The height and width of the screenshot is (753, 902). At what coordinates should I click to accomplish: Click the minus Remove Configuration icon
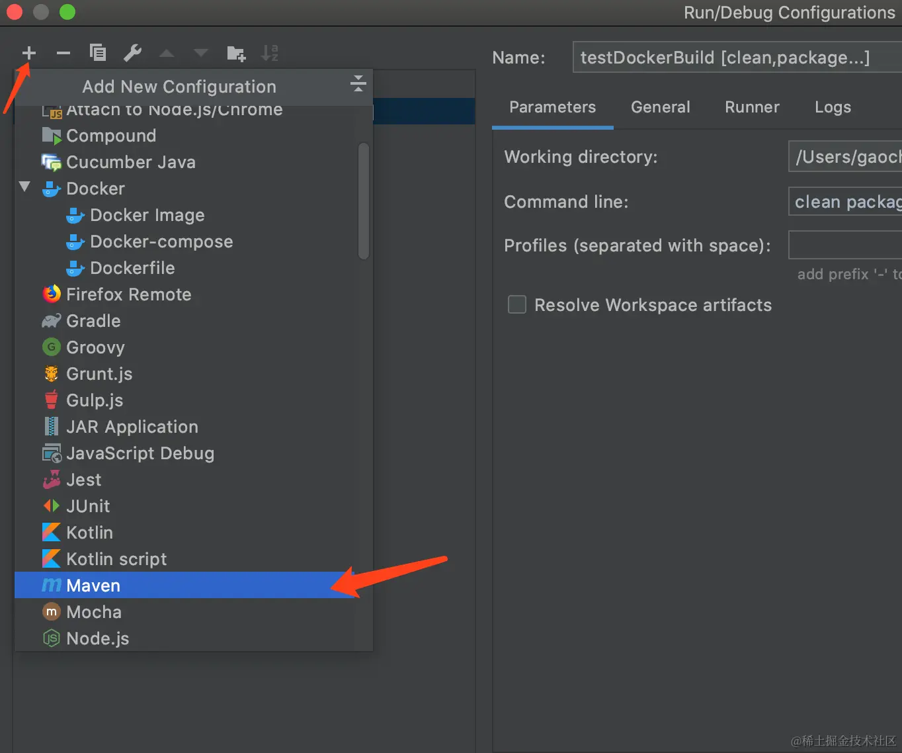[63, 53]
